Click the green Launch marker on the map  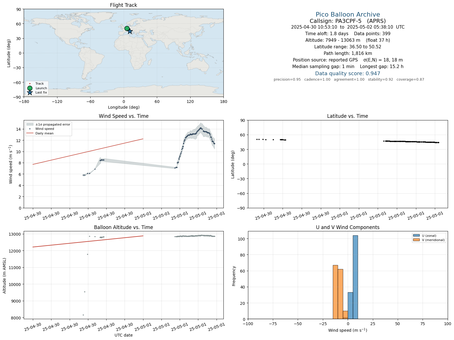pos(127,28)
